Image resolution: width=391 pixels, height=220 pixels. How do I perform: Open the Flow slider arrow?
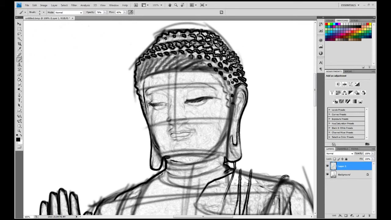[124, 12]
